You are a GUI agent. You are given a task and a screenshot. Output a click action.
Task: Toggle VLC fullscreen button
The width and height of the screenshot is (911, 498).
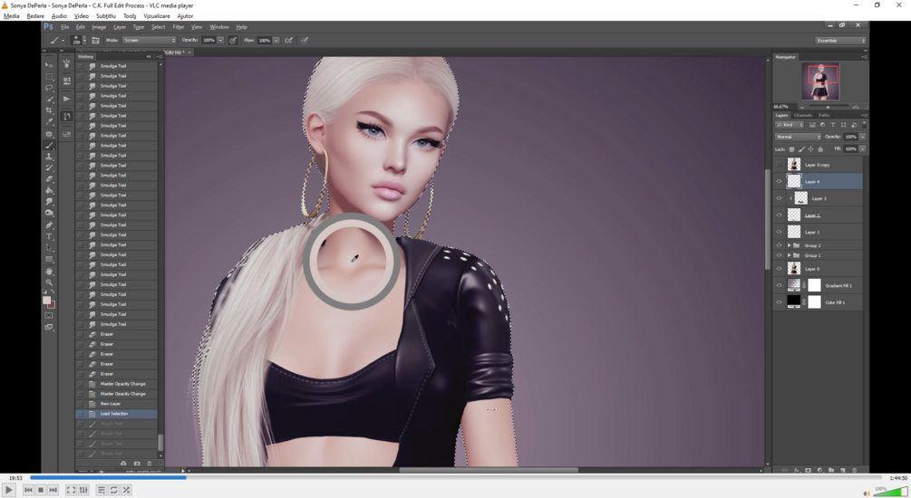point(71,490)
